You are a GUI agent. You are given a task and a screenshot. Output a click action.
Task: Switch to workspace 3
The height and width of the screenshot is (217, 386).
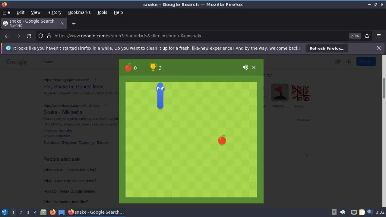(28, 212)
